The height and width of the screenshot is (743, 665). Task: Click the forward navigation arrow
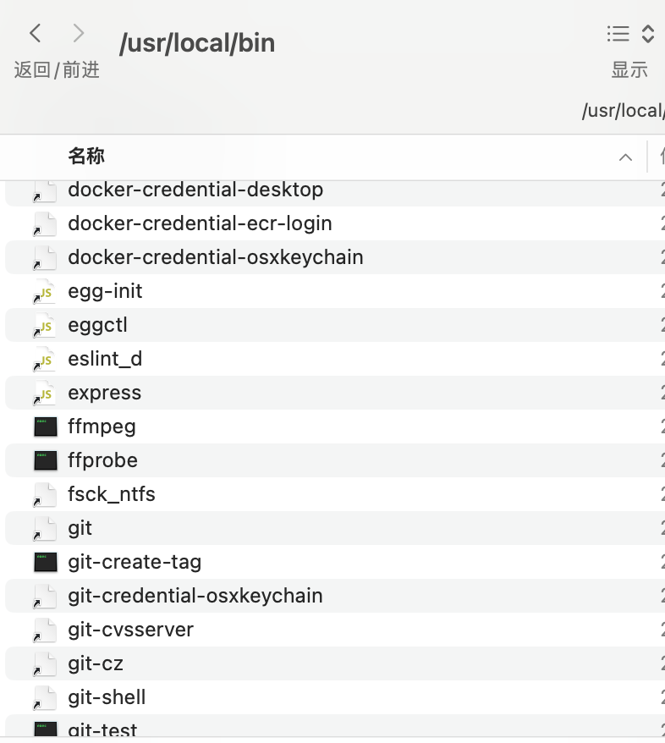(x=79, y=34)
